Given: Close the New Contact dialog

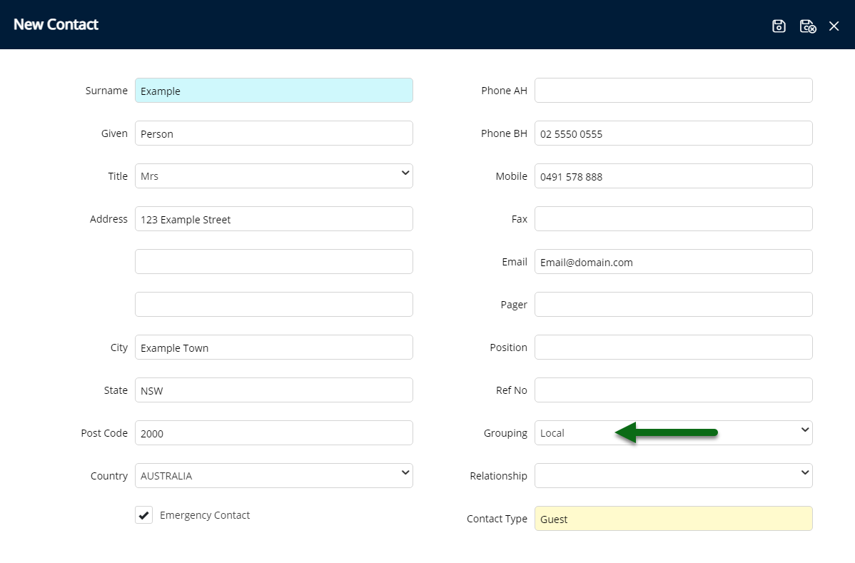Looking at the screenshot, I should click(834, 26).
